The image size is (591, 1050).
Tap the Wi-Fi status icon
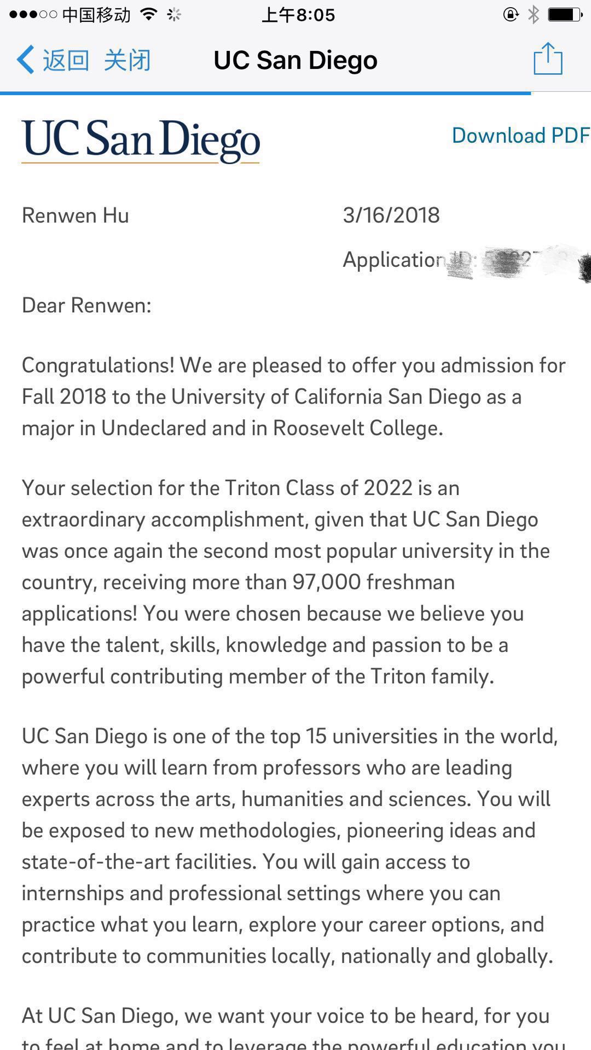148,14
